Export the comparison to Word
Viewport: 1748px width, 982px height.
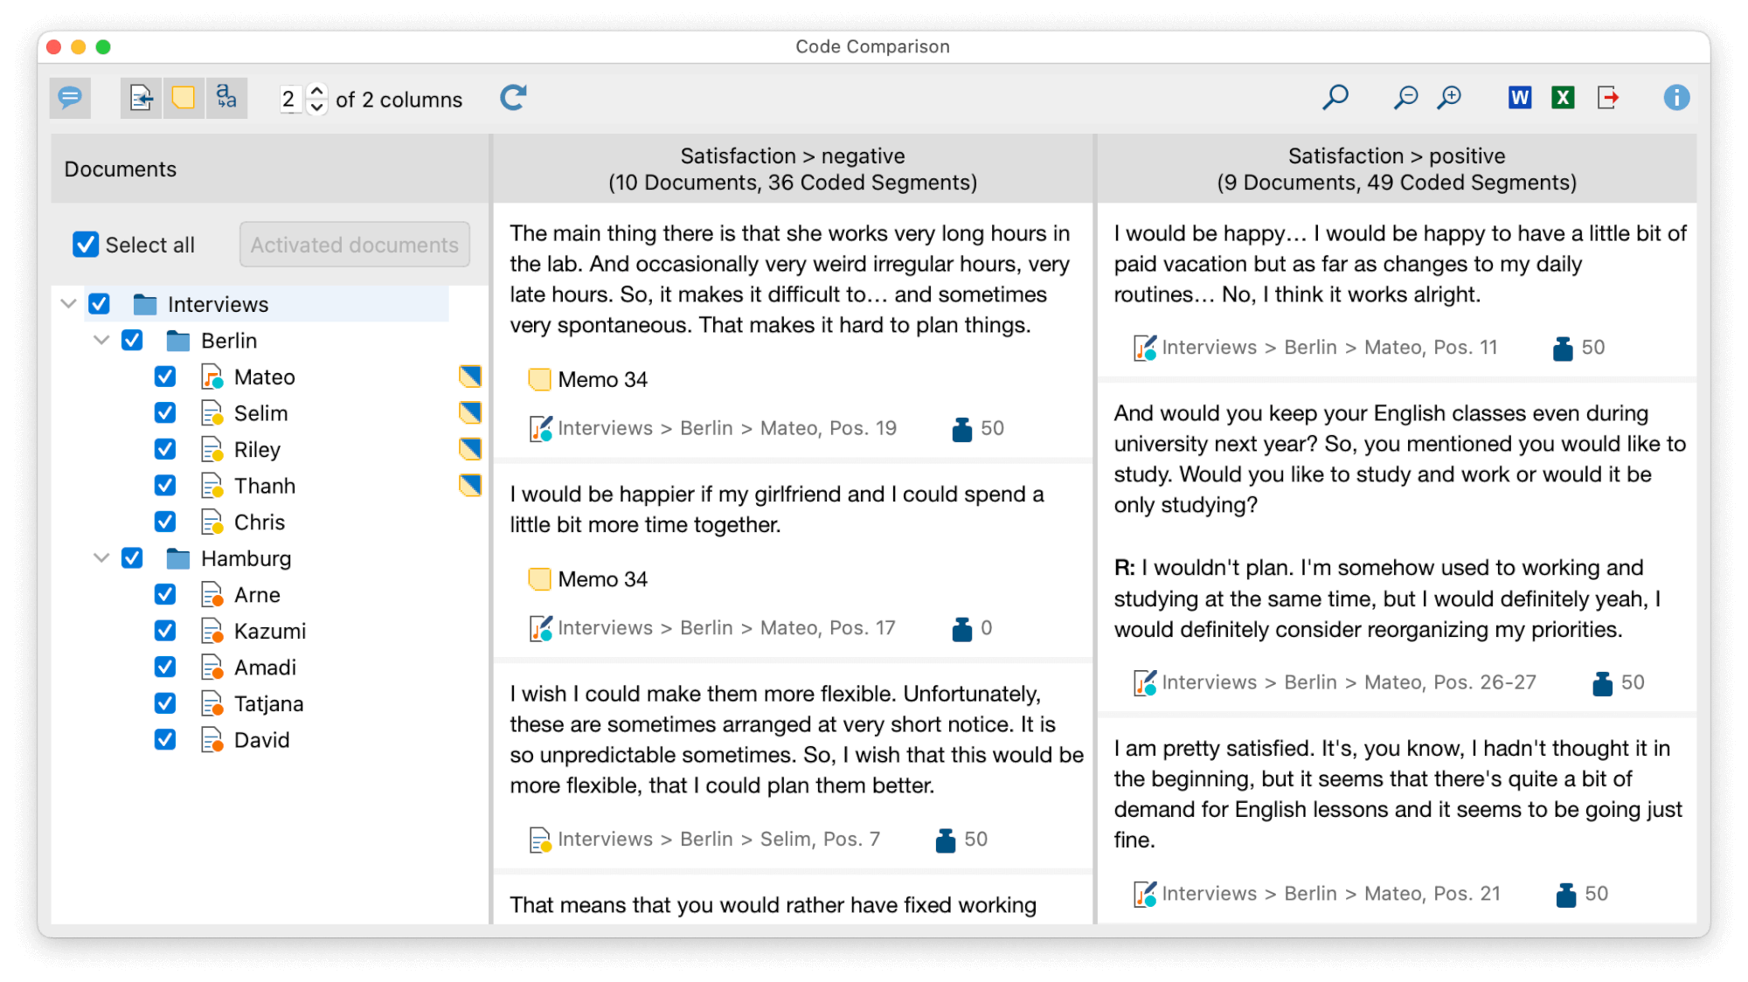pos(1519,97)
